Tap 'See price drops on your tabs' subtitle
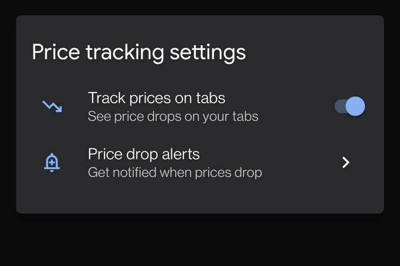Image resolution: width=400 pixels, height=266 pixels. coord(173,117)
